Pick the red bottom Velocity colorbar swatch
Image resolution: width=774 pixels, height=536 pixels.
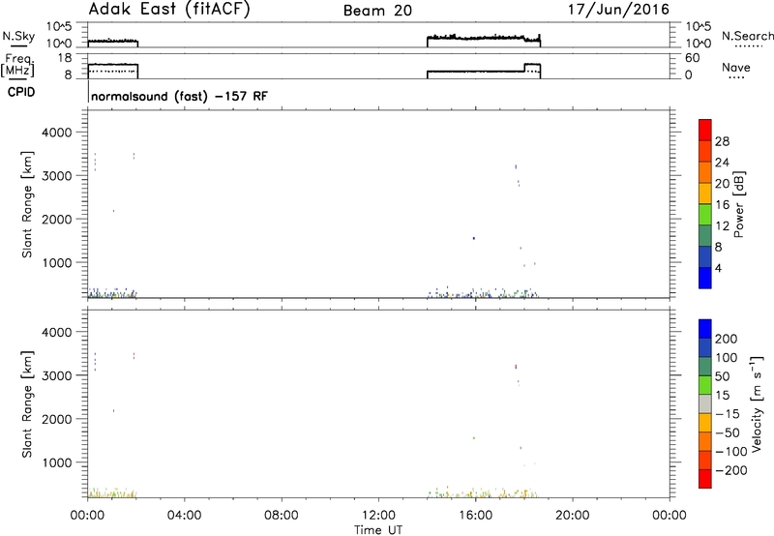pos(705,479)
